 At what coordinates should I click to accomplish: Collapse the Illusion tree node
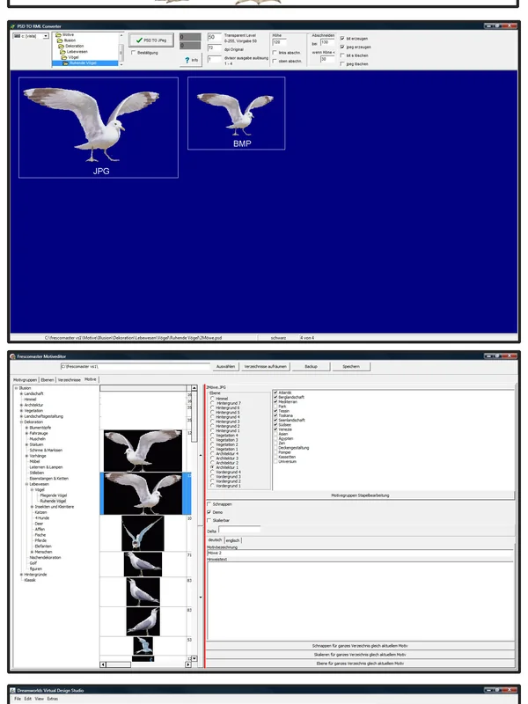(x=16, y=388)
